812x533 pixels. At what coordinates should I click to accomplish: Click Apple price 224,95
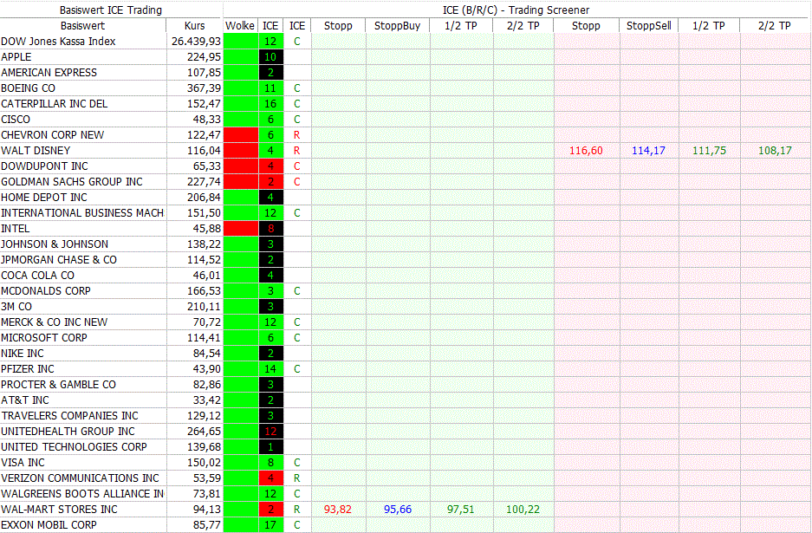pyautogui.click(x=204, y=56)
